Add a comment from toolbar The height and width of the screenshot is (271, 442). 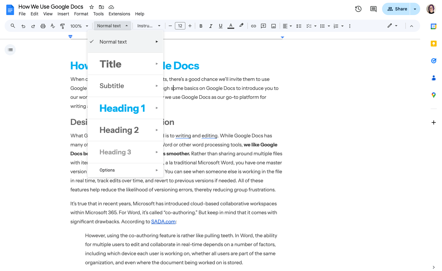coord(263,26)
